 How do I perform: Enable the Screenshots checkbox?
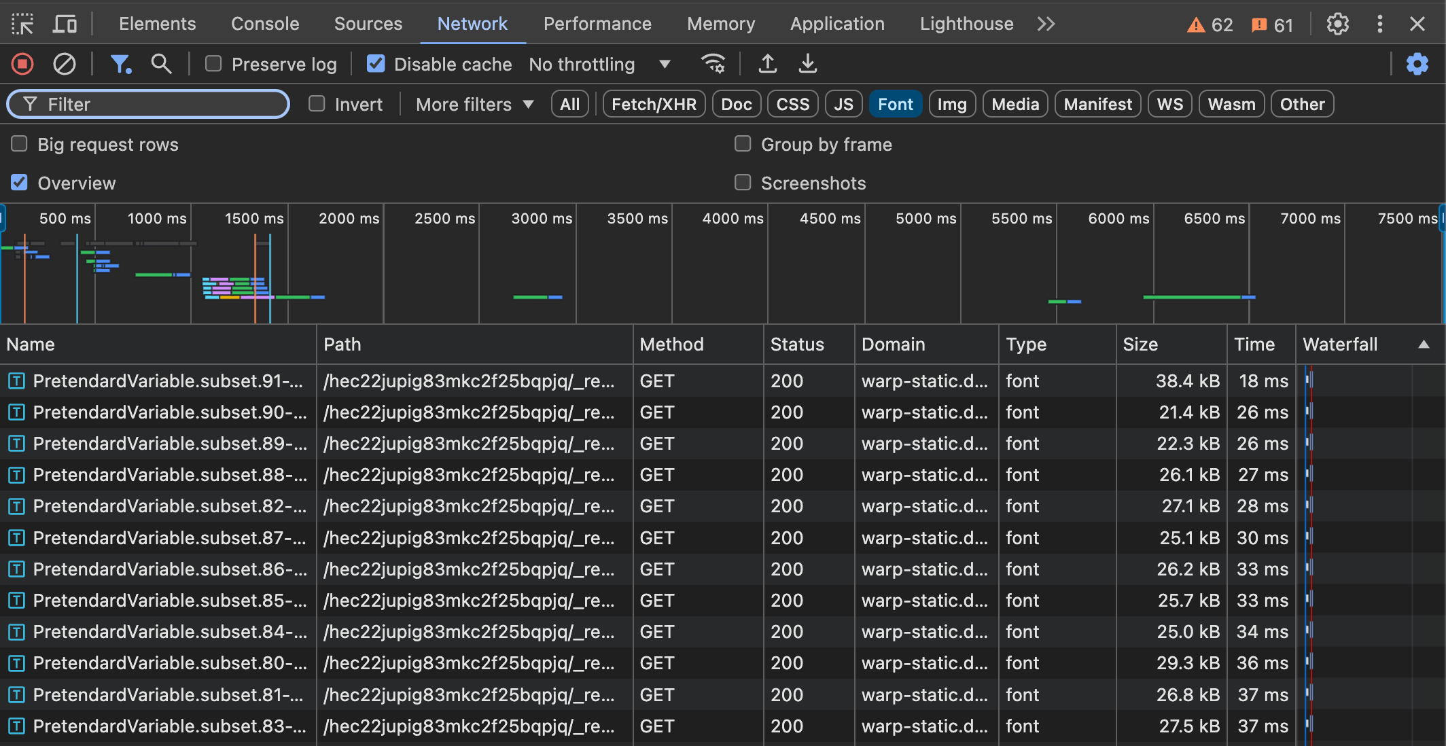point(743,183)
